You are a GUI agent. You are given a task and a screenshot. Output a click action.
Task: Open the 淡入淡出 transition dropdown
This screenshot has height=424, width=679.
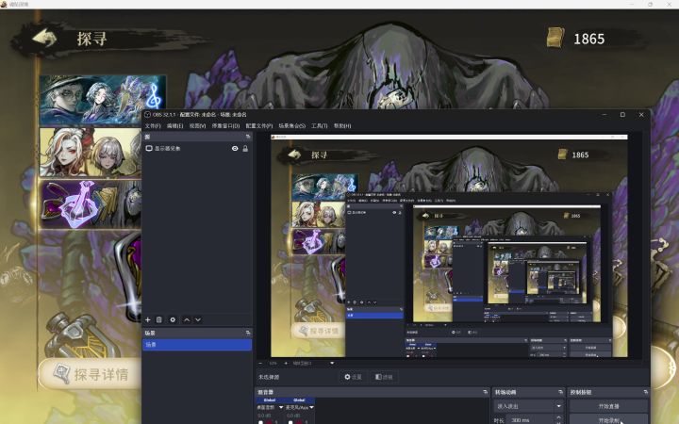point(528,406)
